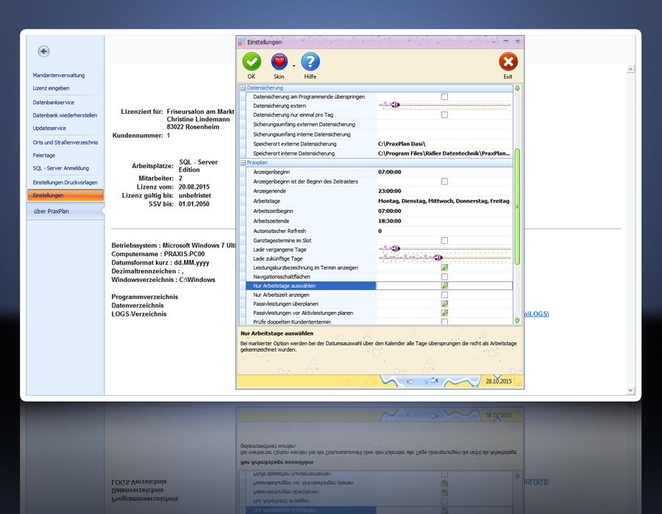
Task: Adjust the Datensicherung extern slider
Action: coord(395,105)
